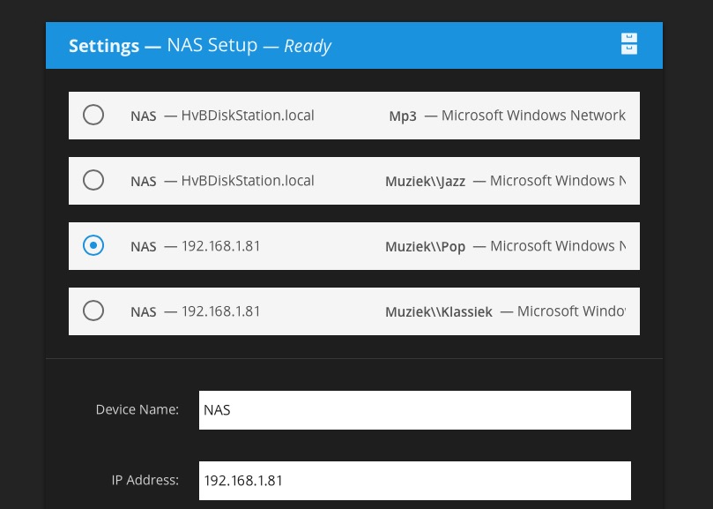713x509 pixels.
Task: Click HvBDiskStation.local in the Jazz row
Action: (x=248, y=180)
